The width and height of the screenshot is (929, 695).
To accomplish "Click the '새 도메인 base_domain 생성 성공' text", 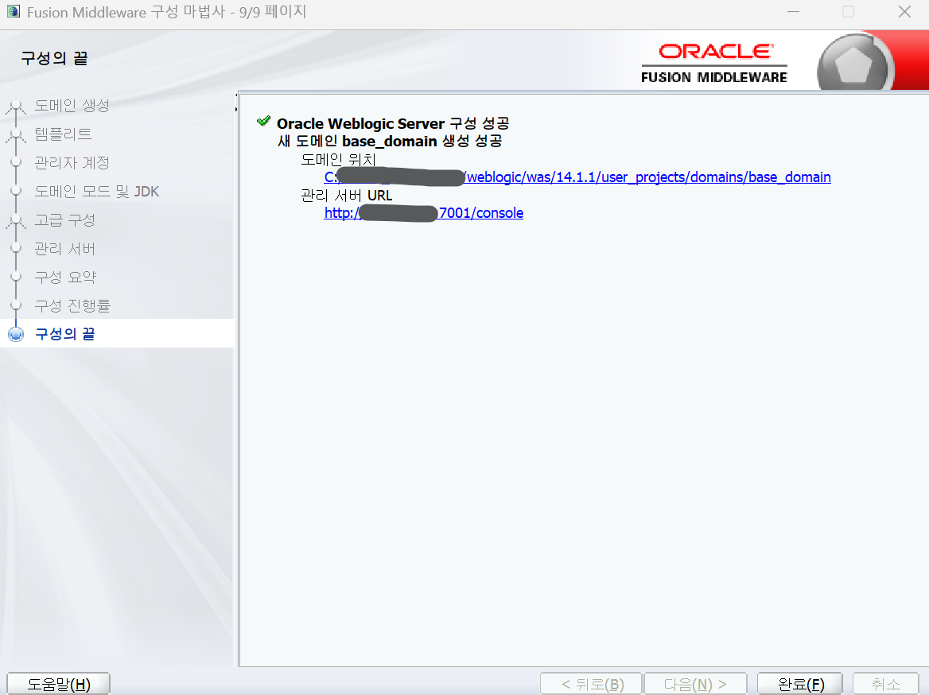I will click(390, 141).
